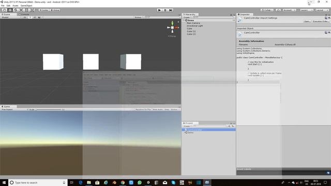Open the File menu
Image resolution: width=331 pixels, height=186 pixels.
click(x=3, y=6)
